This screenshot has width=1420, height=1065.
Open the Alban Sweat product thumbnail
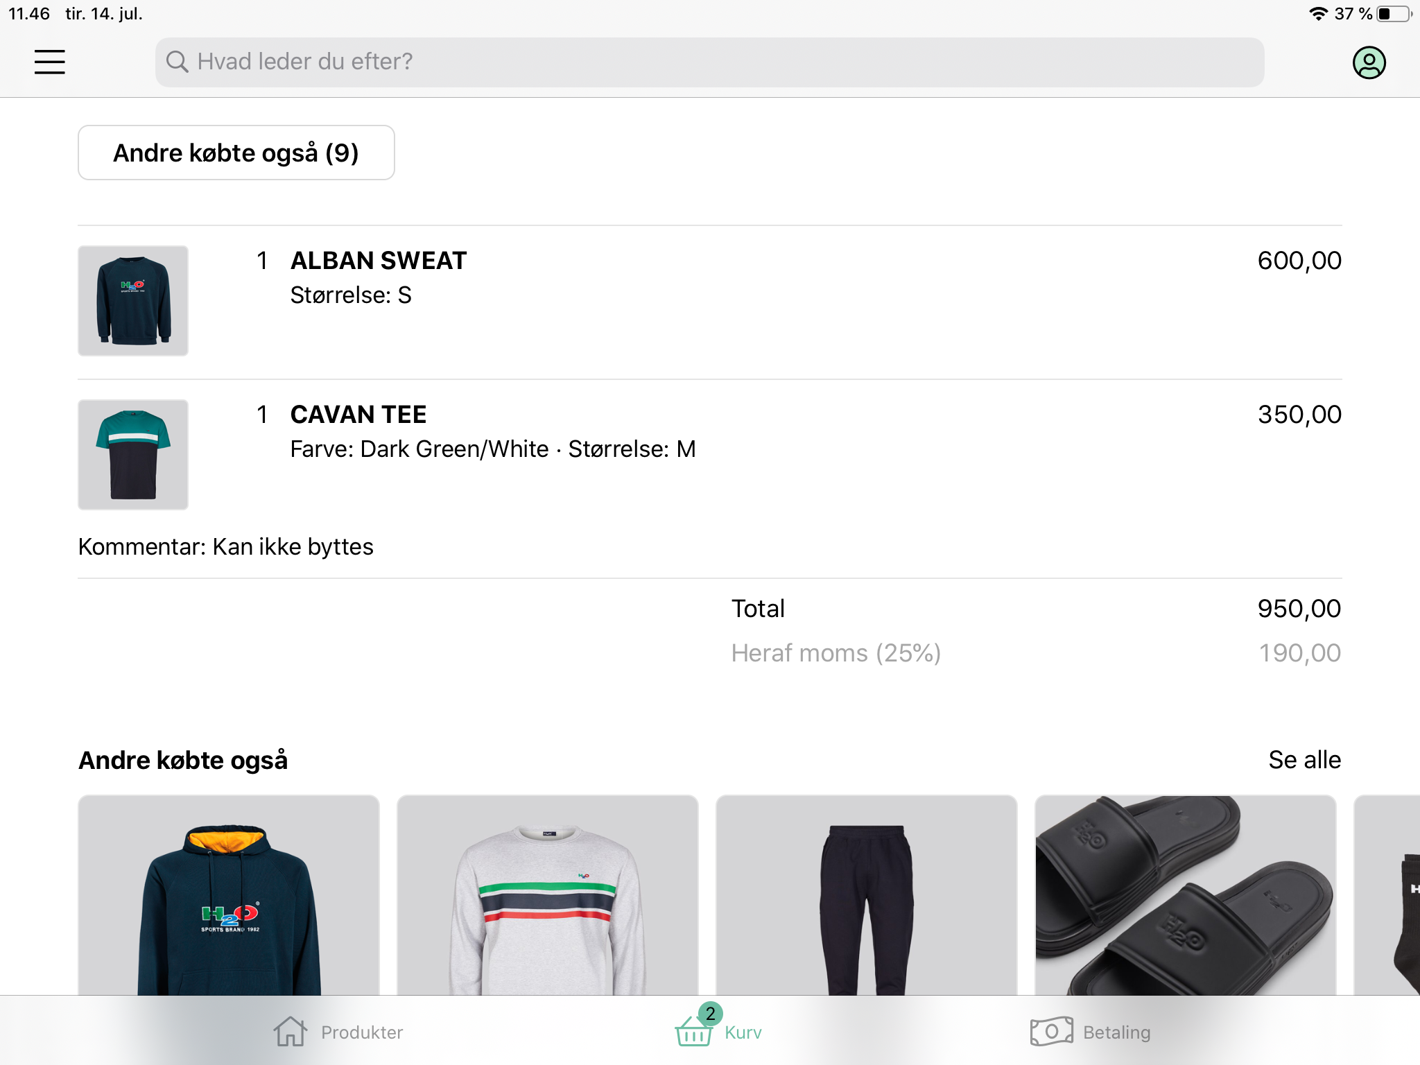point(133,301)
